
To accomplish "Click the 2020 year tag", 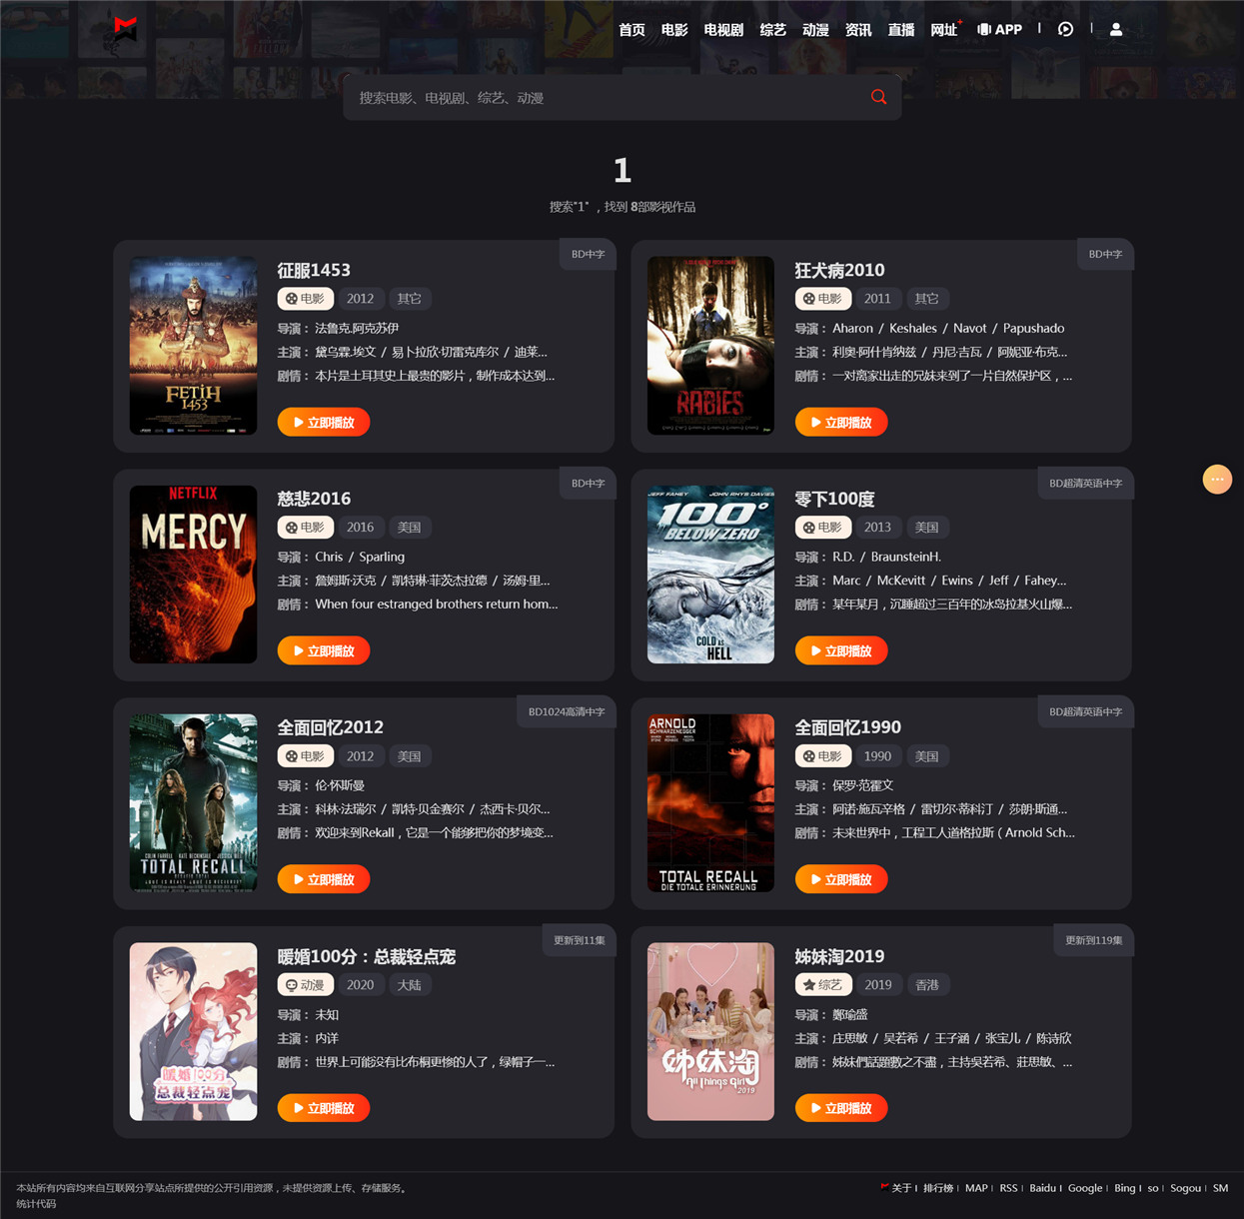I will (x=360, y=985).
